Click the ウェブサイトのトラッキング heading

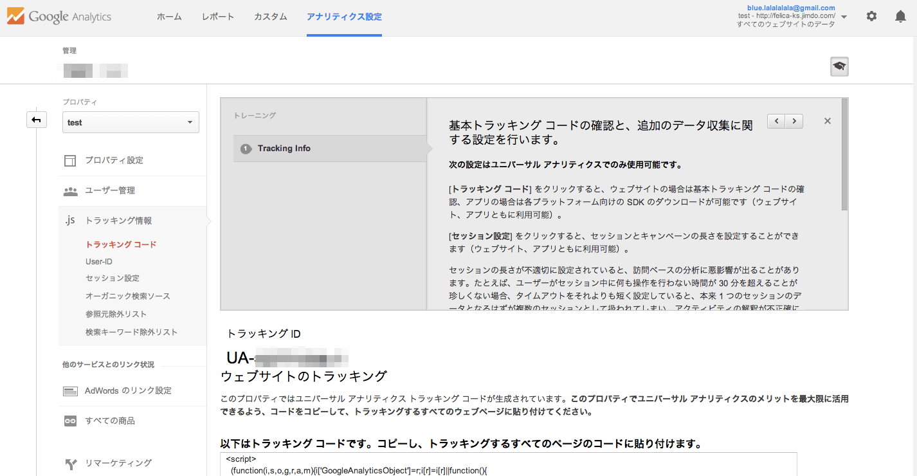click(304, 376)
